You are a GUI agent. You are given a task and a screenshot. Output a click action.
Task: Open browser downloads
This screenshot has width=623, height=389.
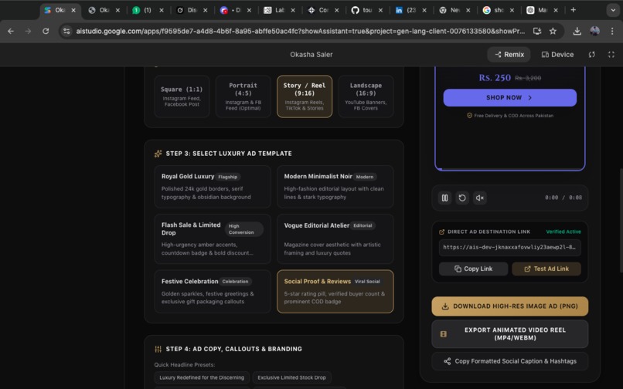tap(577, 31)
